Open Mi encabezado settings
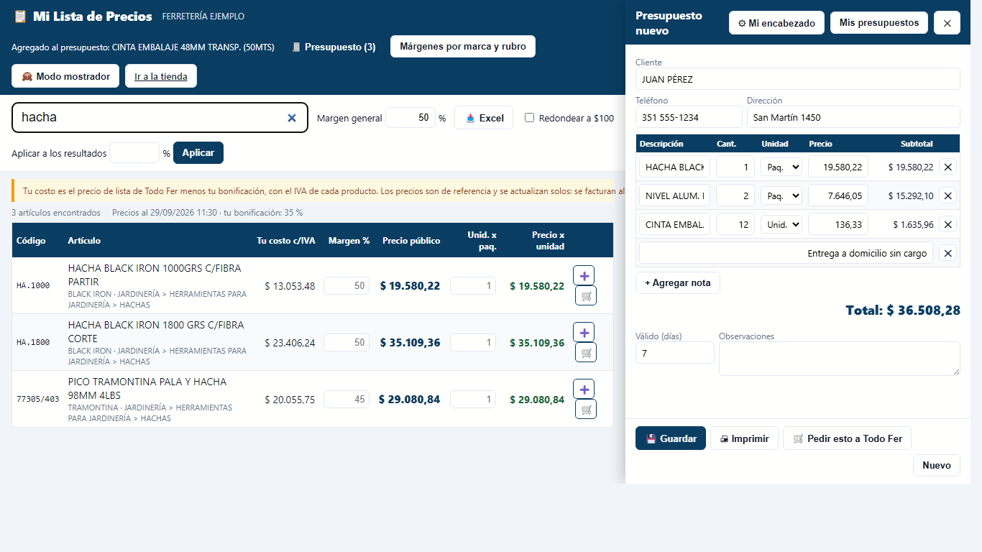The height and width of the screenshot is (552, 982). [x=776, y=23]
